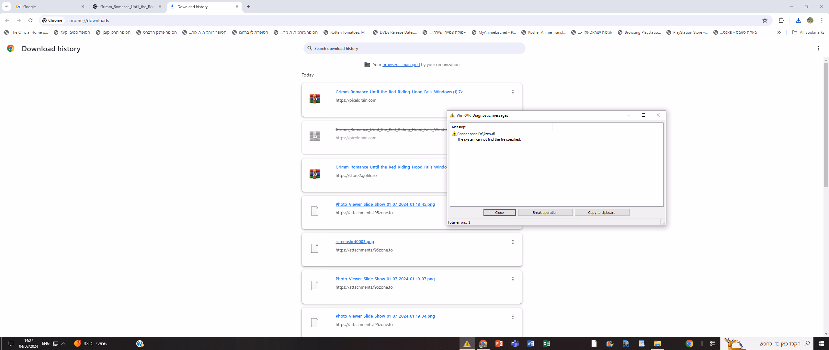Click the Close button in WinRAR dialog

[499, 213]
